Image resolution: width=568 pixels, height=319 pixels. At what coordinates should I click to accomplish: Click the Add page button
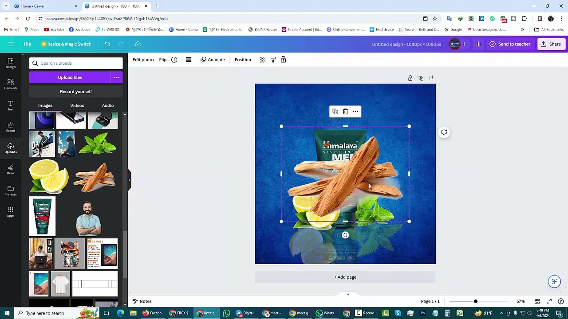[x=345, y=277]
